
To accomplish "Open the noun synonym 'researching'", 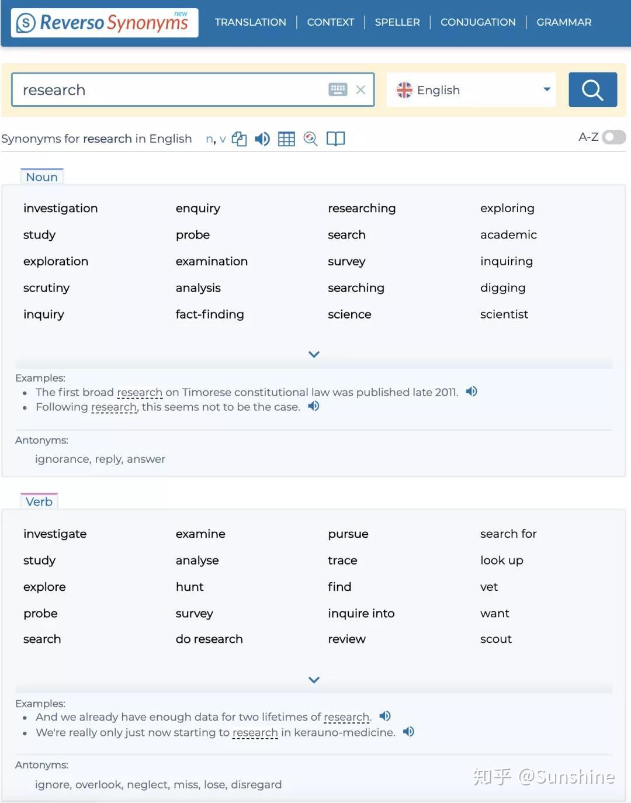I will (x=362, y=208).
